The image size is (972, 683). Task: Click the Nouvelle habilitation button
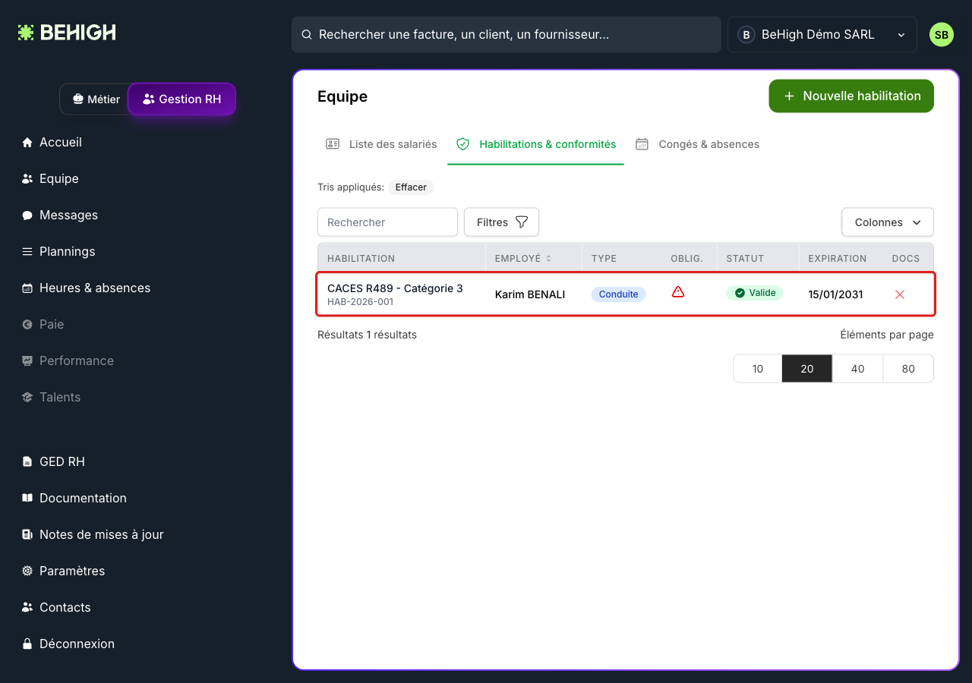851,96
